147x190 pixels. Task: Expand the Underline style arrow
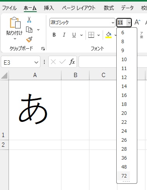(81, 35)
